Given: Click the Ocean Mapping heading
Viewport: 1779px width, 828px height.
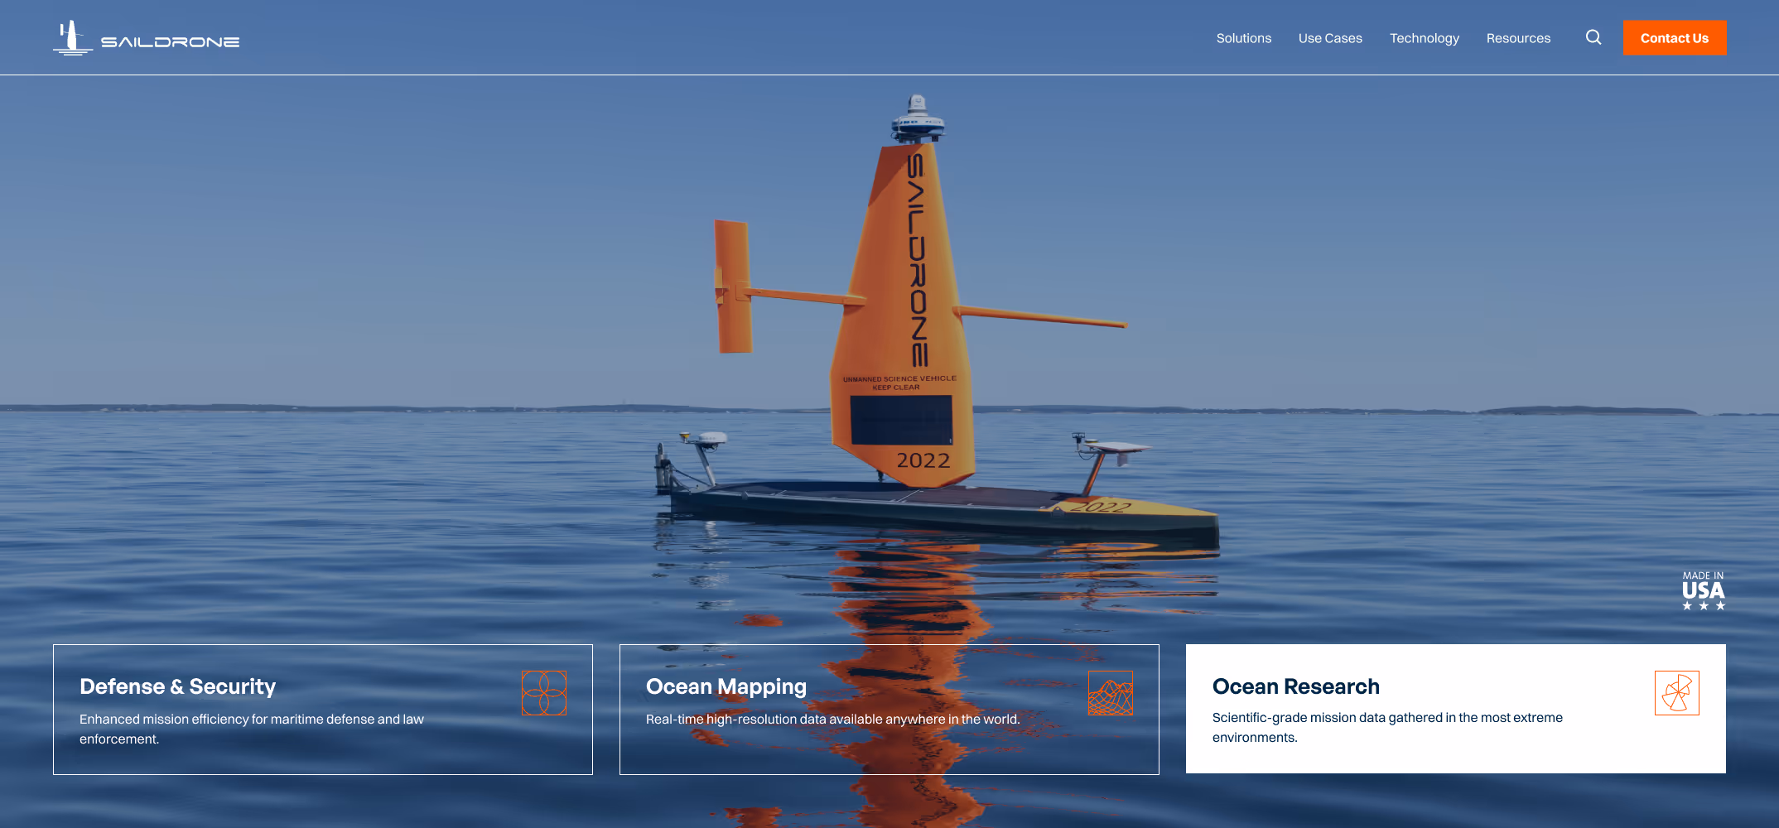Looking at the screenshot, I should coord(726,686).
